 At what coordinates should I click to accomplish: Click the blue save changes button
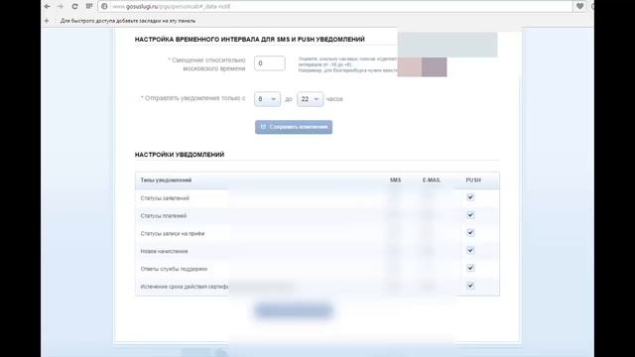[x=294, y=127]
